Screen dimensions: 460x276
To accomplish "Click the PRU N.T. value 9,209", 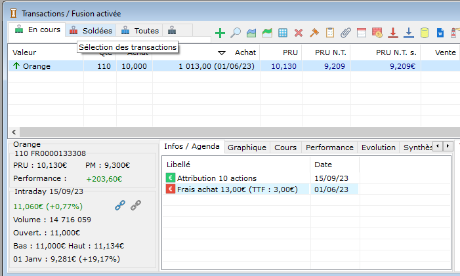I will (x=327, y=66).
